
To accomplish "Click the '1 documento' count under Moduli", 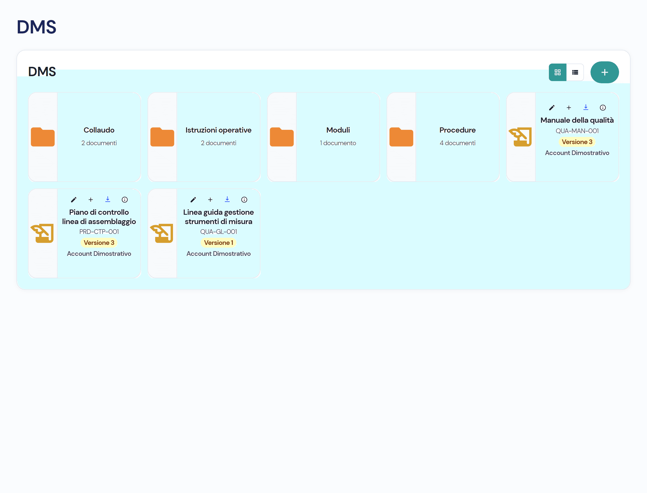I will coord(338,143).
